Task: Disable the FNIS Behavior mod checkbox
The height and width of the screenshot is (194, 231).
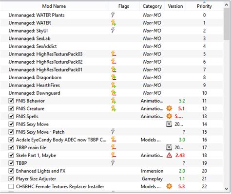Action: (11, 101)
